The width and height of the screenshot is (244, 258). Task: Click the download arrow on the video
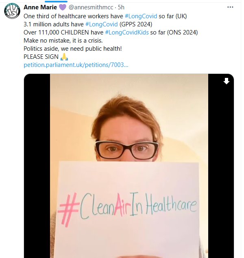(x=227, y=81)
